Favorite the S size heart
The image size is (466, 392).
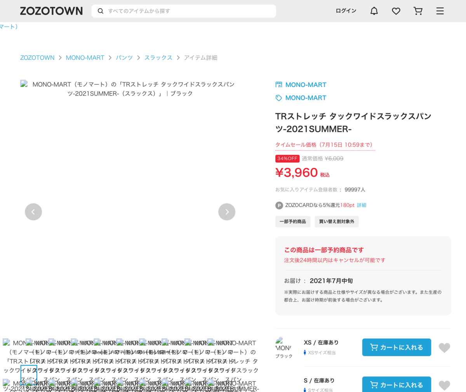pos(444,385)
